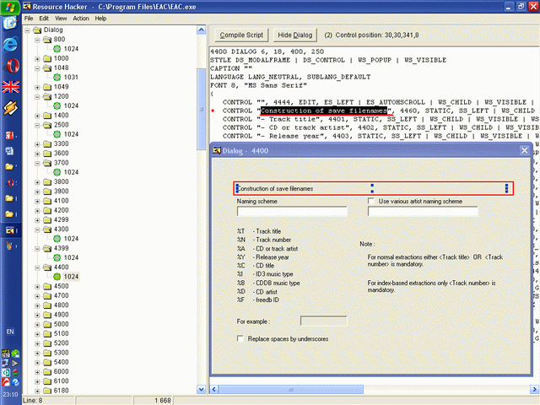540x405 pixels.
Task: Expand the 4500 folder node
Action: 37,287
